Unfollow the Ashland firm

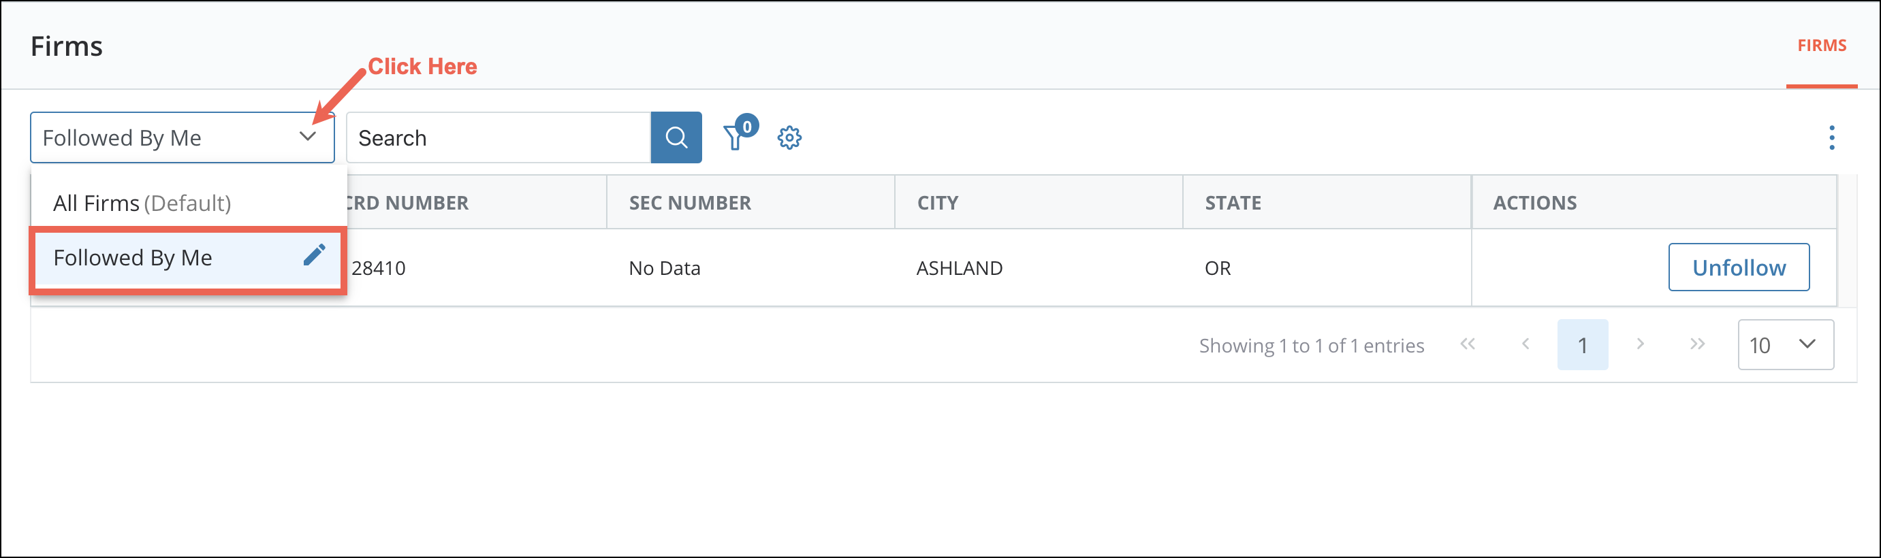tap(1738, 267)
